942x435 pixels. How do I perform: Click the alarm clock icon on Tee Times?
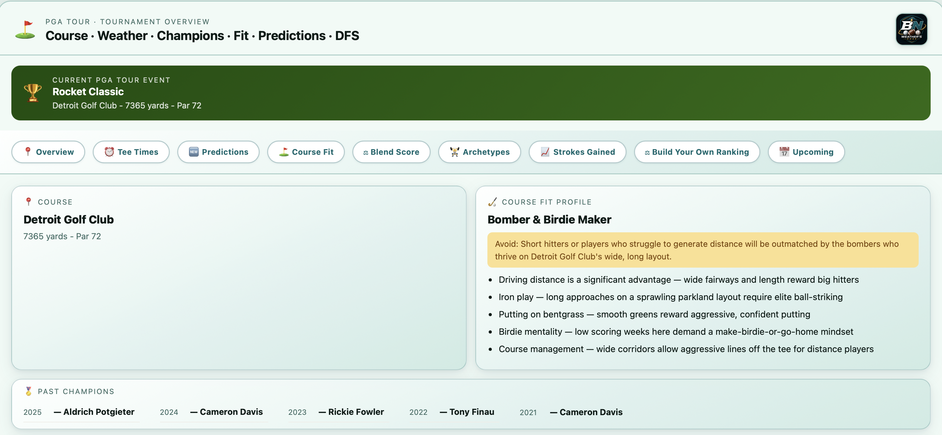pyautogui.click(x=109, y=152)
